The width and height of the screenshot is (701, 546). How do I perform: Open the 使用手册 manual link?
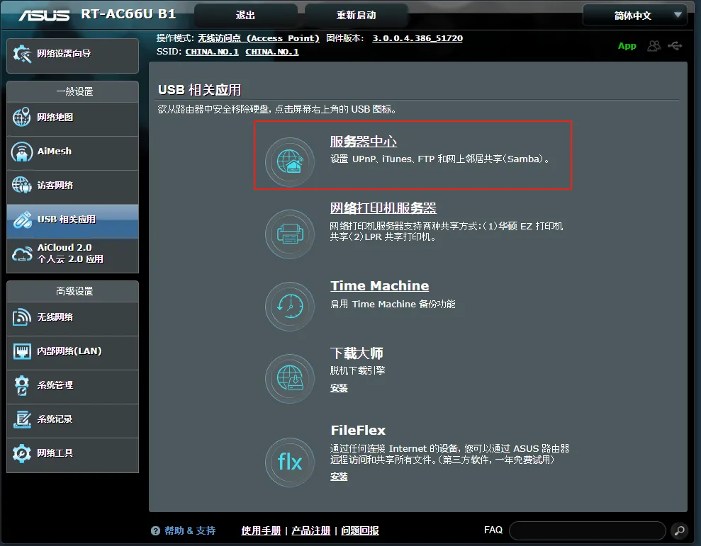tap(261, 531)
